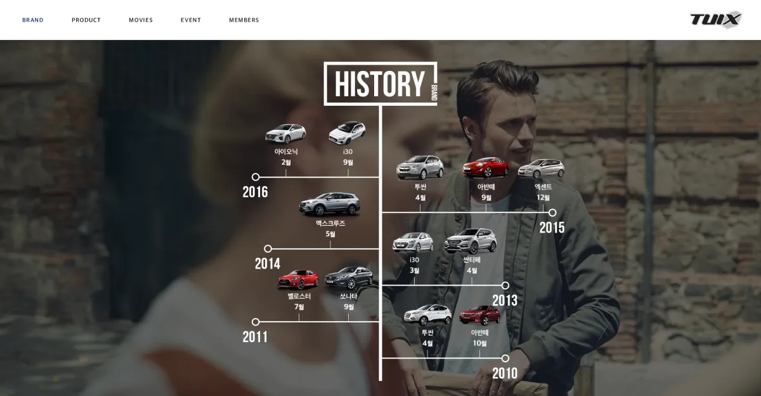Open the MEMBERS menu
Screen dimensions: 761x396
[x=244, y=20]
